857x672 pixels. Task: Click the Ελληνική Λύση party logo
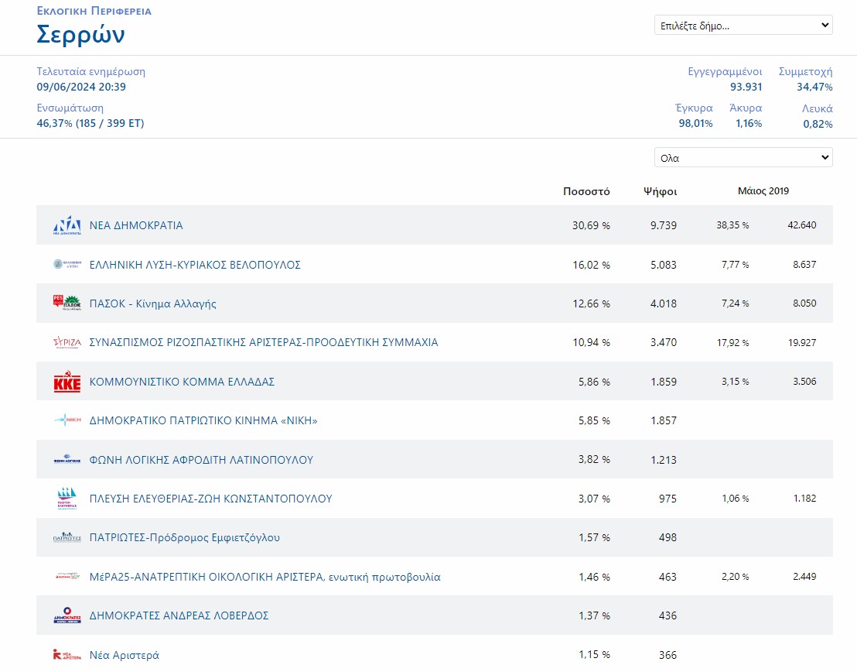pyautogui.click(x=67, y=265)
